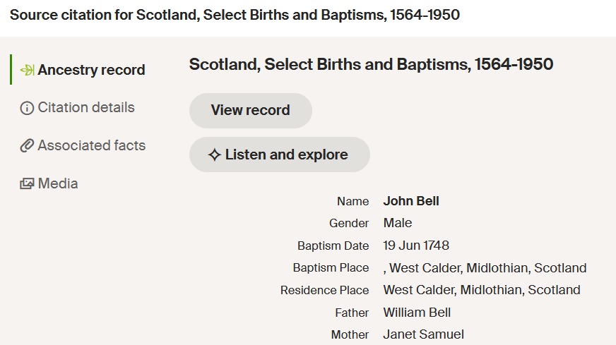Image resolution: width=616 pixels, height=345 pixels.
Task: Click the green leaf Ancestry record icon
Action: [27, 70]
